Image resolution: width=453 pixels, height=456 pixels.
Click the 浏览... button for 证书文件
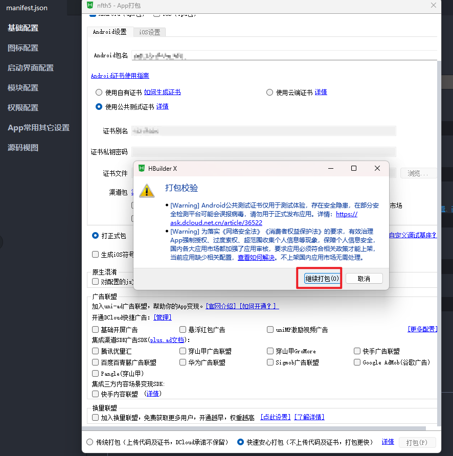pyautogui.click(x=418, y=173)
